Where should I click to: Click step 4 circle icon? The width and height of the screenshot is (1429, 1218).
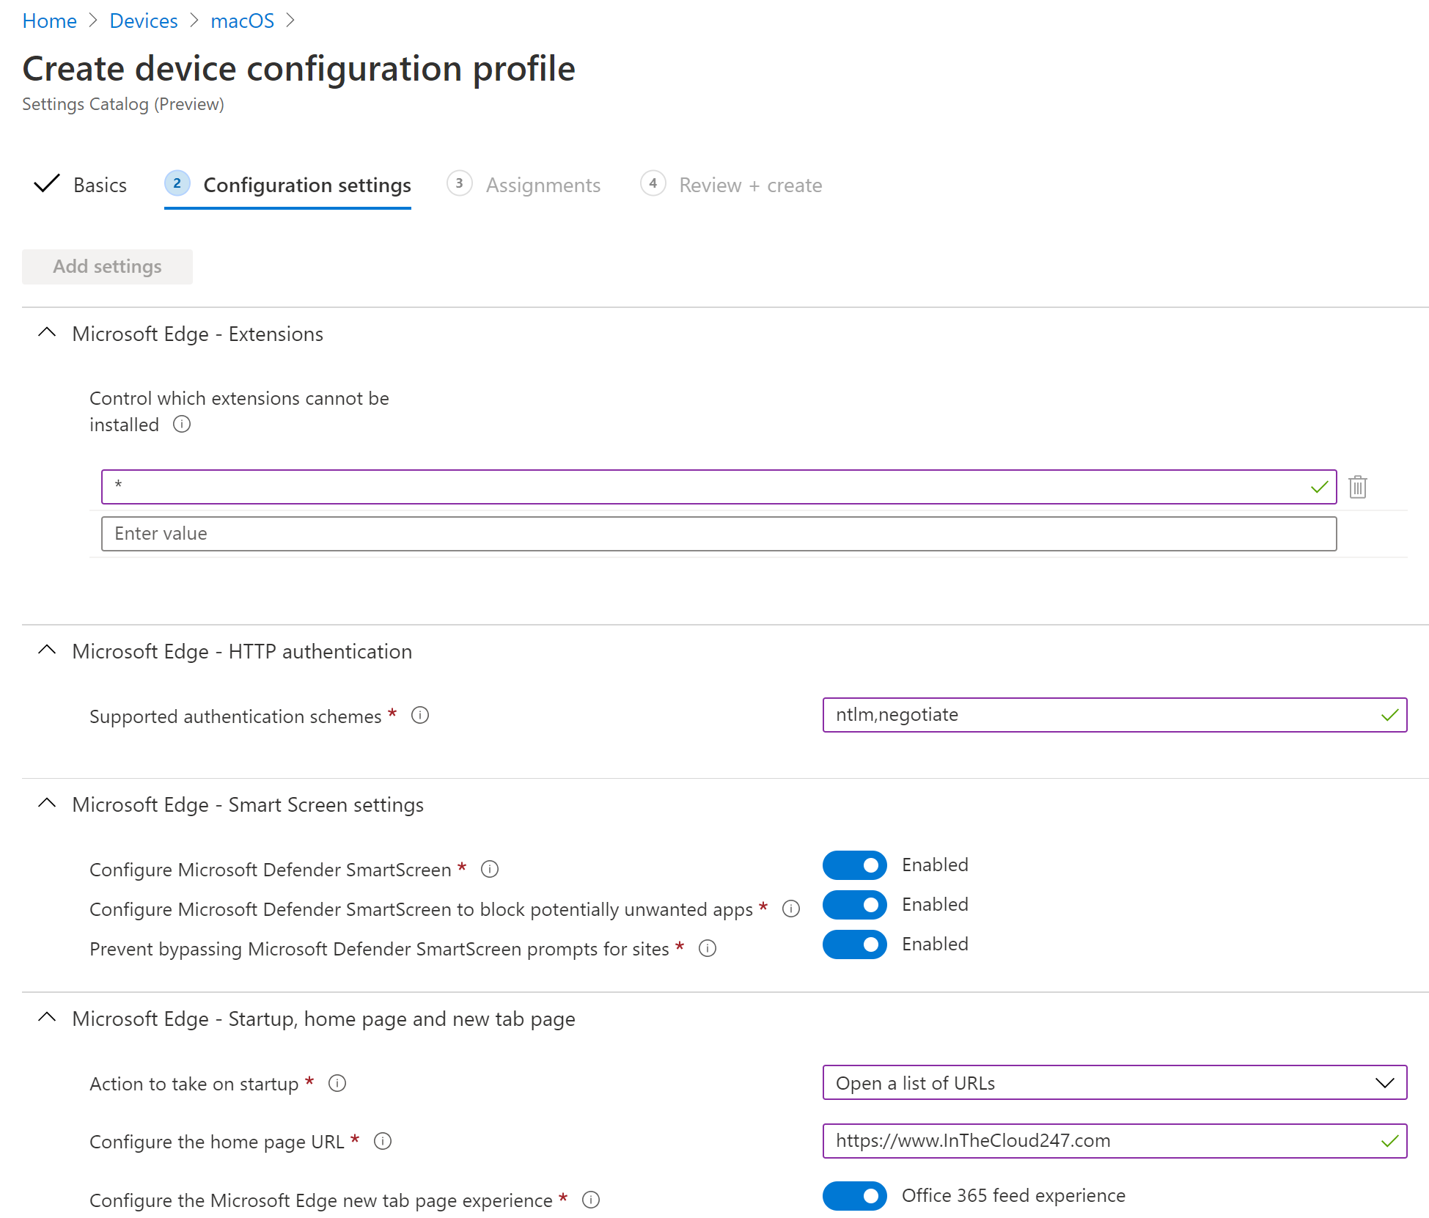653,183
